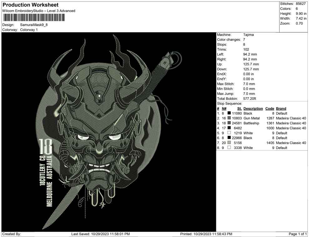Select the Black swatch in stop 6
The image size is (309, 237).
tap(229, 138)
